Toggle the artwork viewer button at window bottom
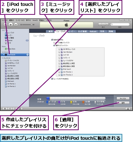This screenshot has width=133, height=142. [20, 109]
